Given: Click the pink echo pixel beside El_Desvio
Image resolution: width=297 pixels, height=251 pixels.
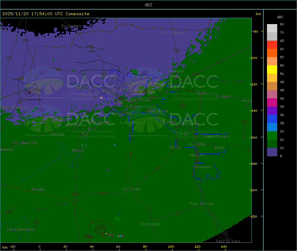Looking at the screenshot, I should [x=67, y=125].
